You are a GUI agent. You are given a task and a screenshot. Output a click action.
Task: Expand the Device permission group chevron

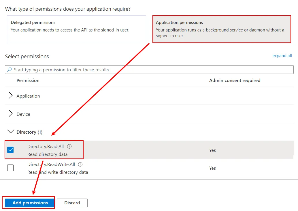[11, 114]
